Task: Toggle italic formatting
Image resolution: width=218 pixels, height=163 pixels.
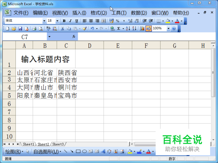Action: pyautogui.click(x=70, y=21)
